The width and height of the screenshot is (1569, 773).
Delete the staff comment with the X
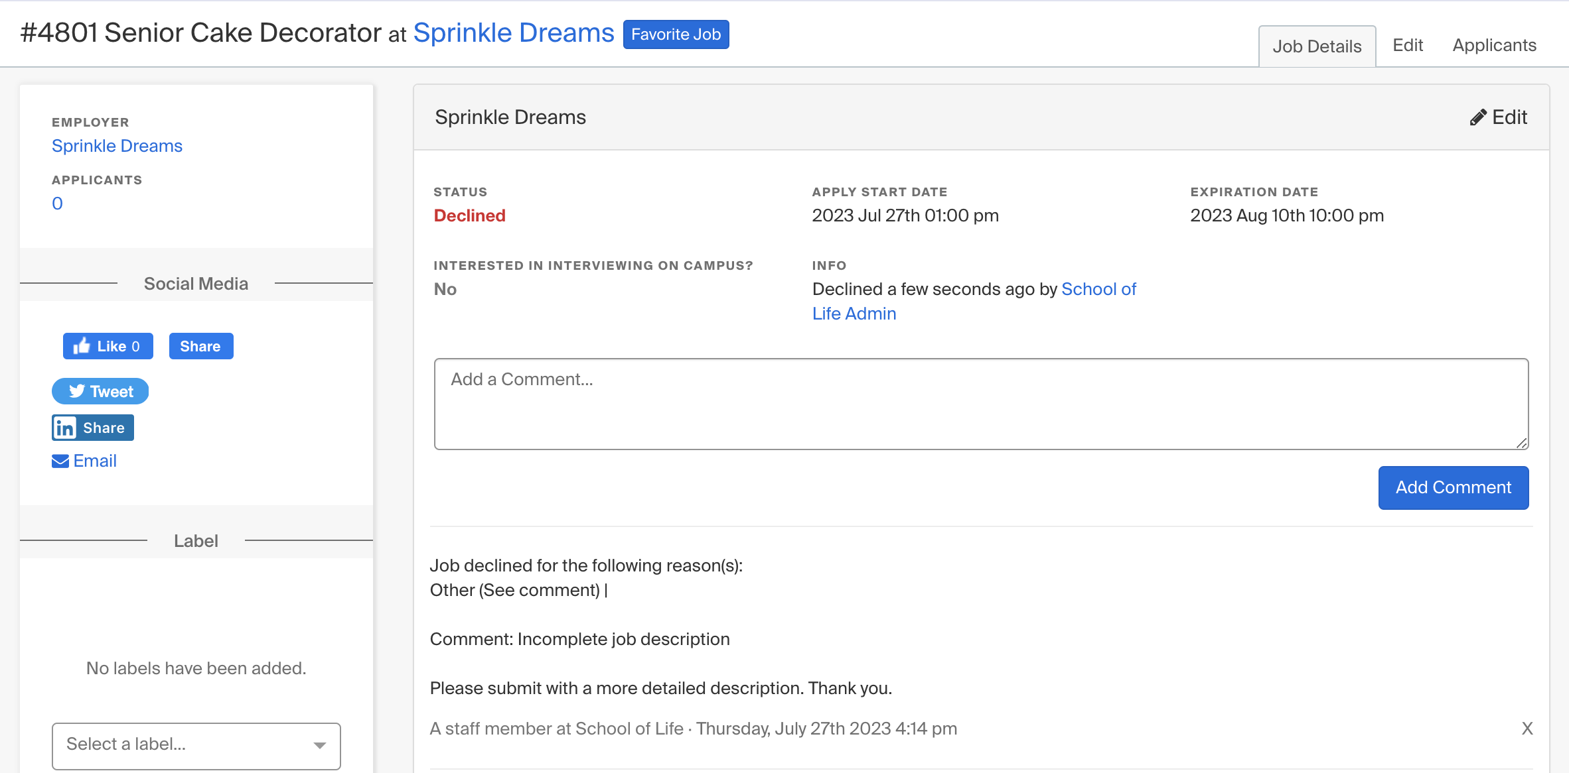(x=1527, y=729)
